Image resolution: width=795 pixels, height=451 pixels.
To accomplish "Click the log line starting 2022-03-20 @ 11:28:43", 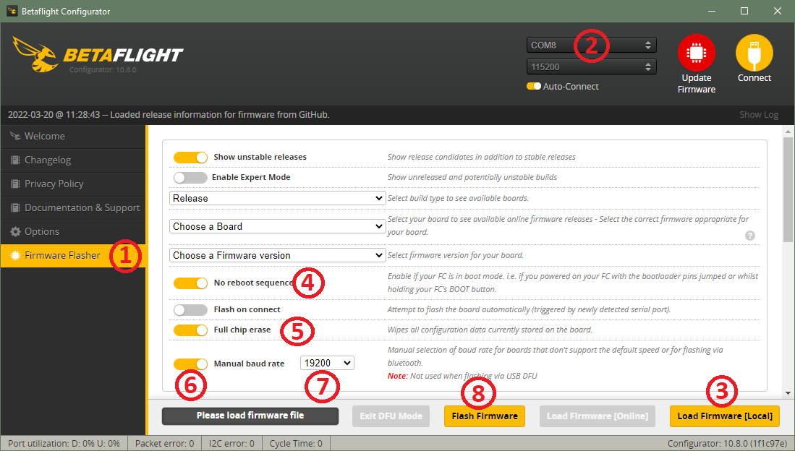I will pos(169,114).
